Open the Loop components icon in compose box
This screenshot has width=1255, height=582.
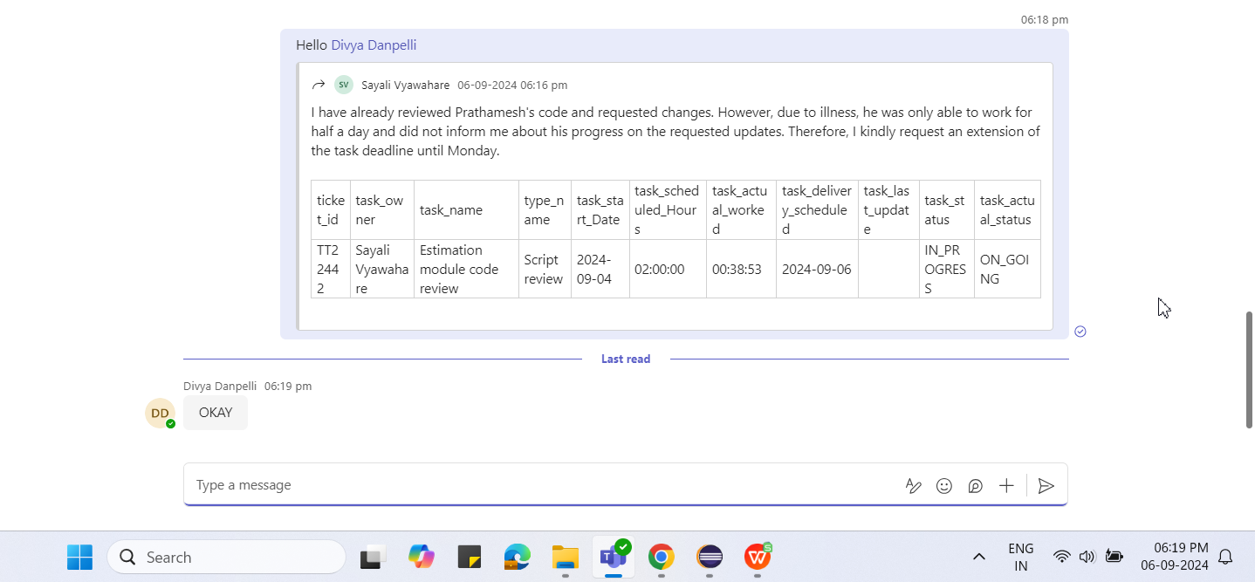976,486
